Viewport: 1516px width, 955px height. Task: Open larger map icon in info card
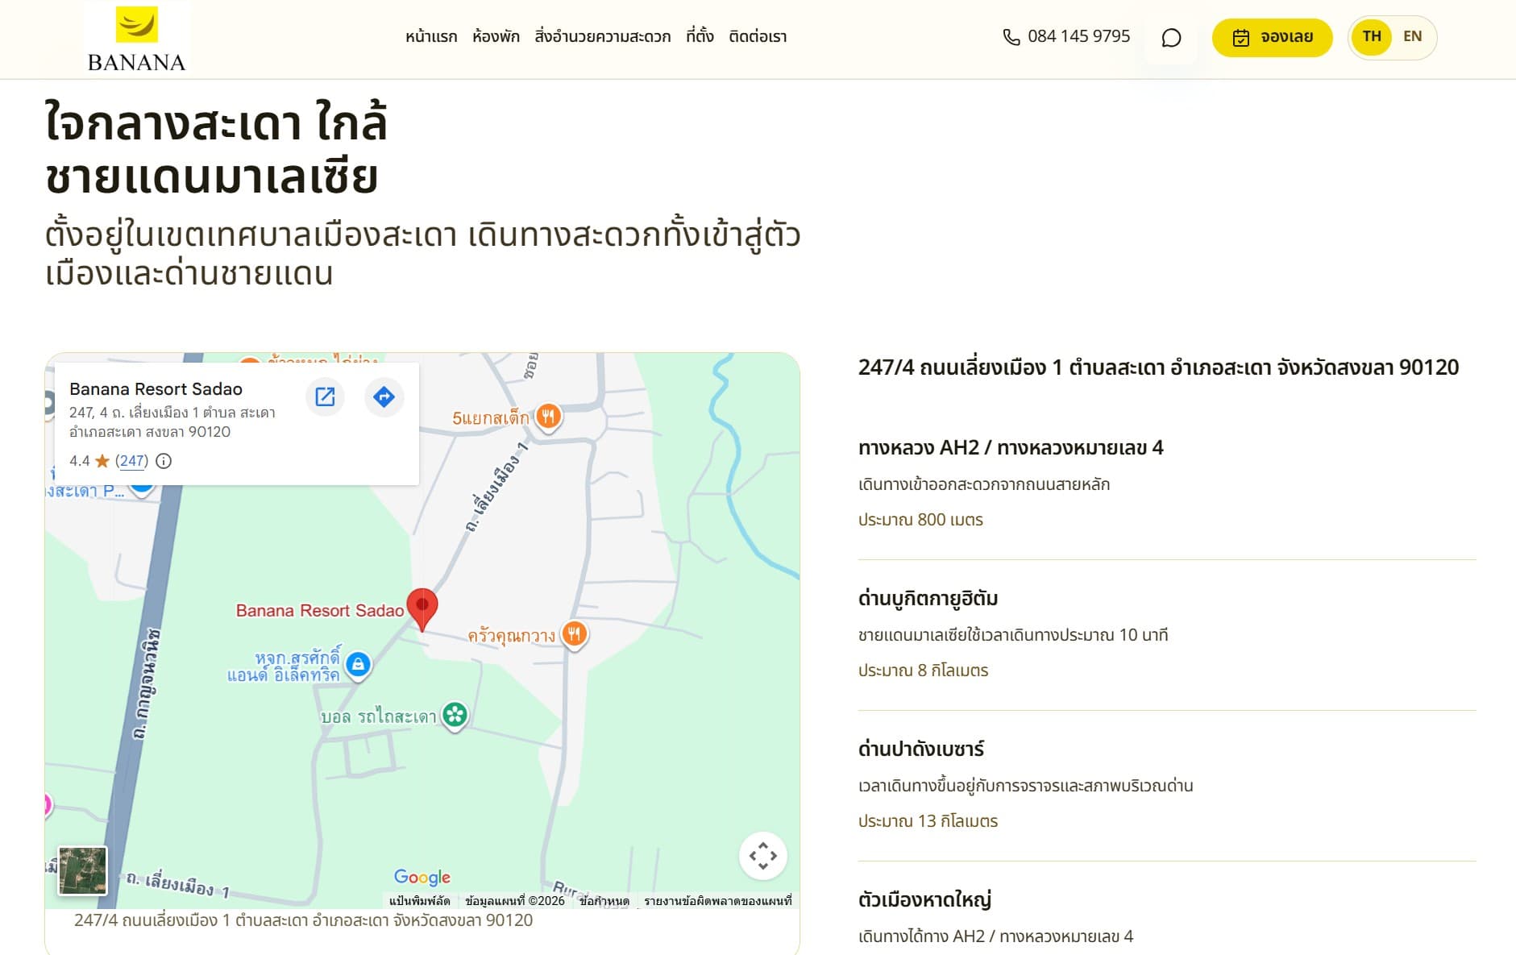point(325,397)
